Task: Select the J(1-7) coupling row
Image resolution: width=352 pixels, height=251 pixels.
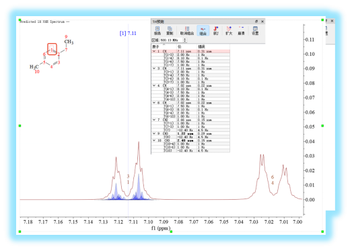Action: (x=190, y=65)
